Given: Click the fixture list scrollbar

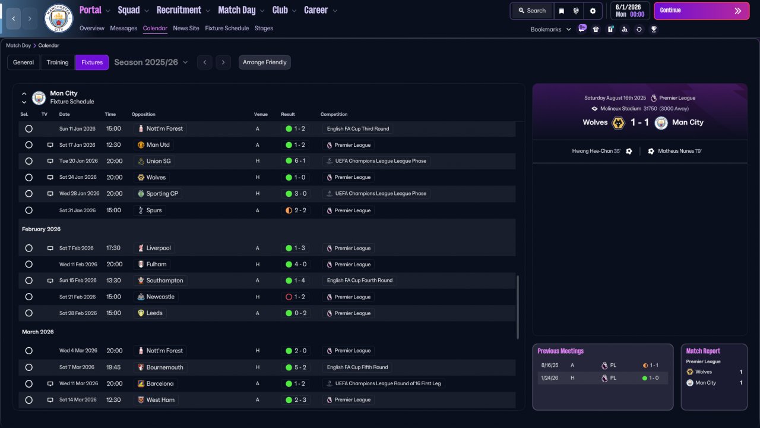Looking at the screenshot, I should 518,307.
